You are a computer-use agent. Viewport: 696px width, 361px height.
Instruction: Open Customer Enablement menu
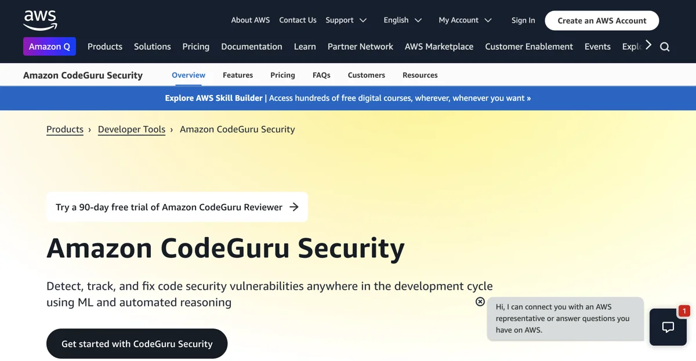click(x=529, y=46)
